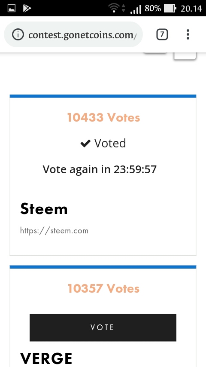This screenshot has width=206, height=367.
Task: Tap the site info icon in address bar
Action: (18, 35)
